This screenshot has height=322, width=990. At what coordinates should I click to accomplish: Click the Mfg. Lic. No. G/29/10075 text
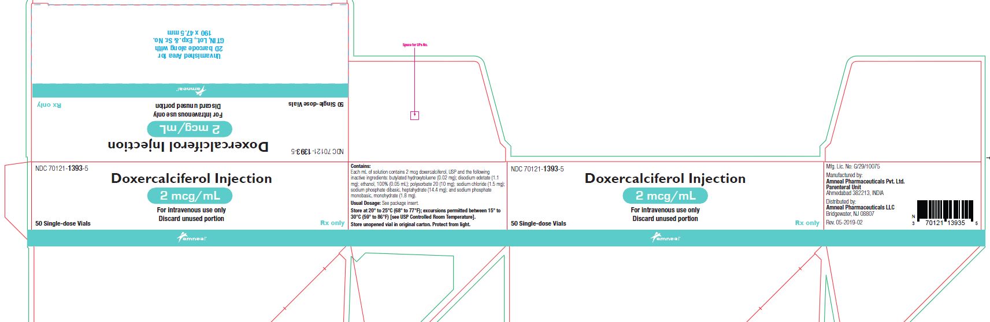pos(853,167)
